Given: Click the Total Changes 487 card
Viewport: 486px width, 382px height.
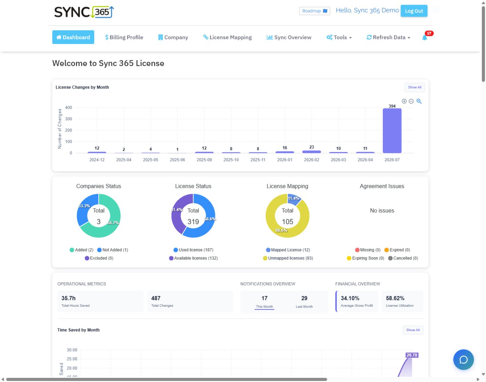Looking at the screenshot, I should [x=190, y=301].
